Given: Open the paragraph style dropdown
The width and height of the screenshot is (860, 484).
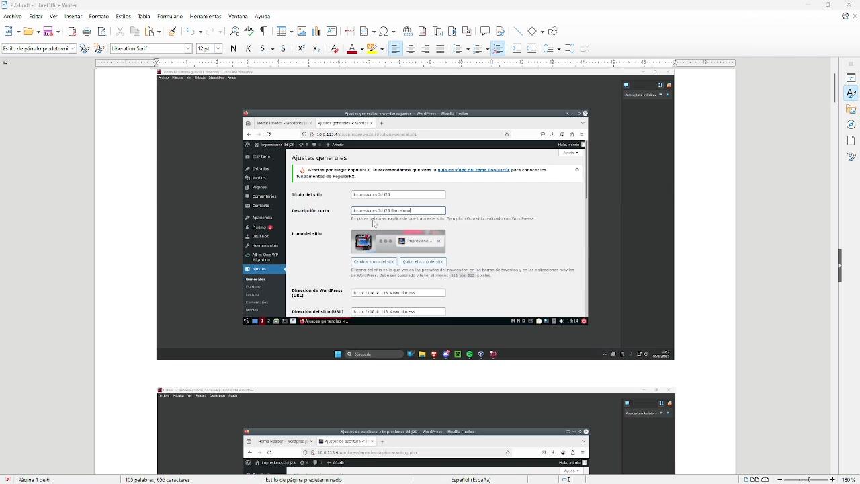Looking at the screenshot, I should pos(73,49).
